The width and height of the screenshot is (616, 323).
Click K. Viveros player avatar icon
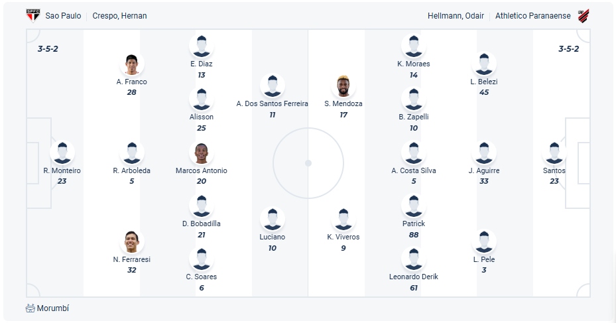click(x=343, y=220)
